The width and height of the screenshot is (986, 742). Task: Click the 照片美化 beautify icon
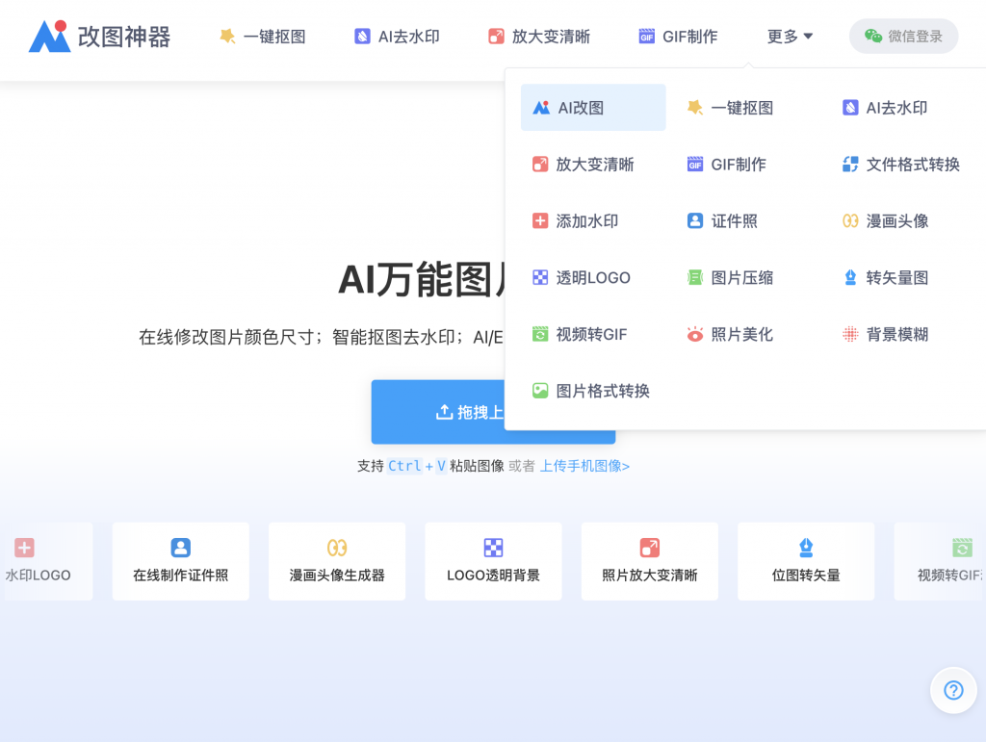click(x=695, y=334)
